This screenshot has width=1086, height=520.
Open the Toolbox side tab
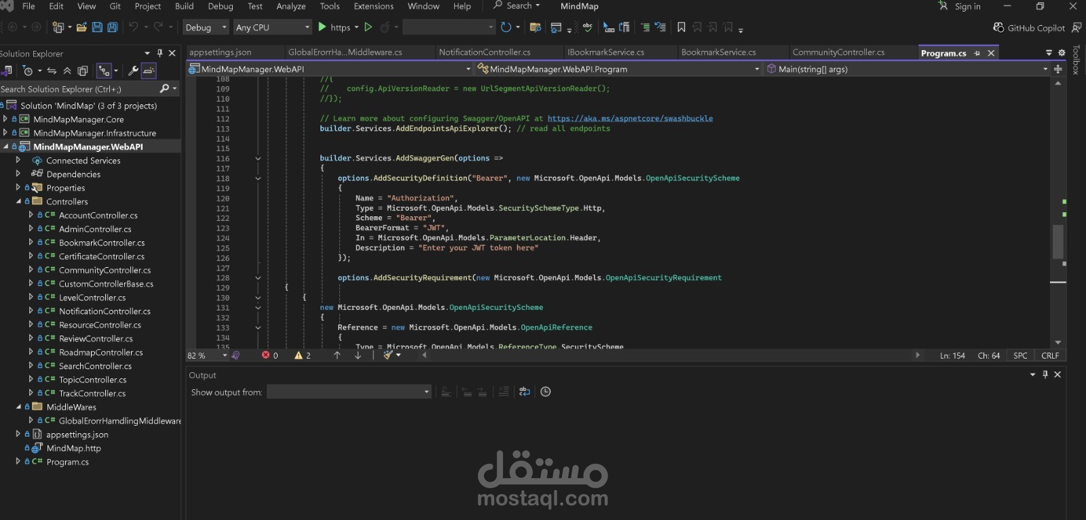pyautogui.click(x=1076, y=60)
